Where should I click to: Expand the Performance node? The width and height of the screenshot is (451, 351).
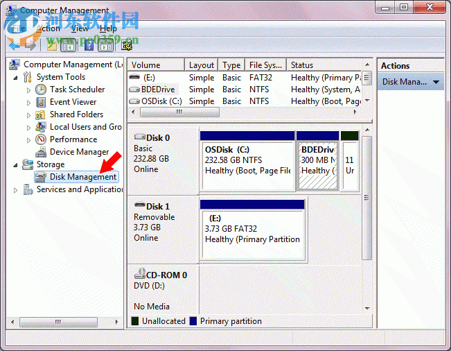(x=28, y=140)
